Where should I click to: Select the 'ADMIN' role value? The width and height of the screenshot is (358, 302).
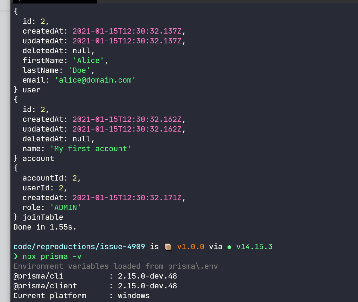pyautogui.click(x=65, y=207)
